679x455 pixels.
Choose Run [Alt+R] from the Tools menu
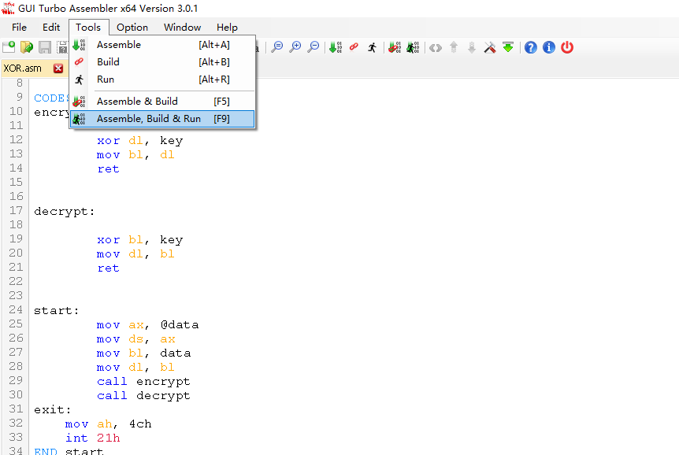point(162,80)
